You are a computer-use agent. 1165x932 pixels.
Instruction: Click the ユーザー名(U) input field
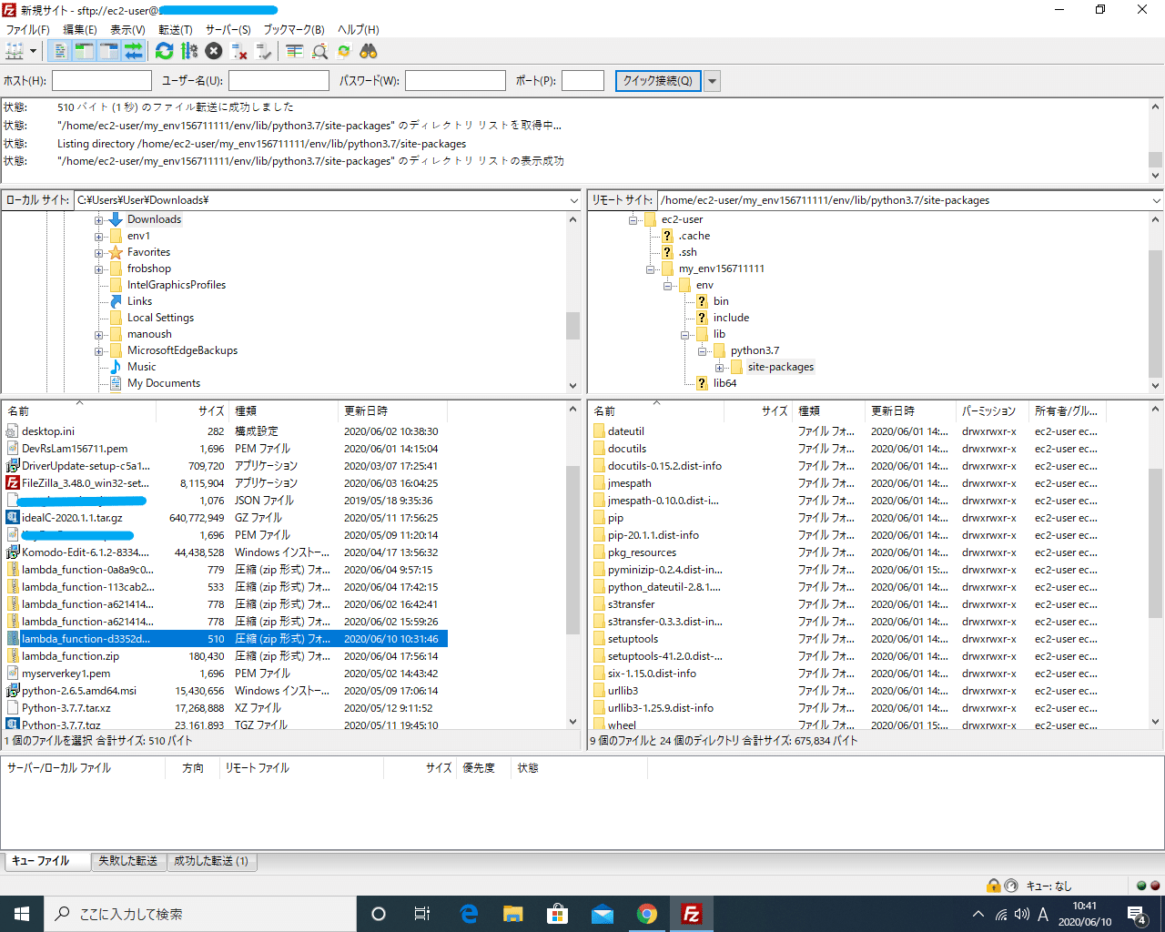pos(279,81)
